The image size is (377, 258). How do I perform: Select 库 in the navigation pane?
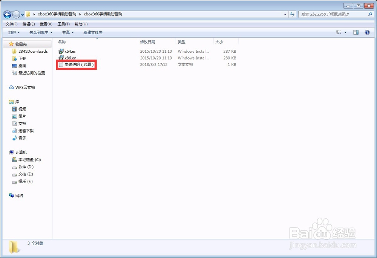[14, 102]
